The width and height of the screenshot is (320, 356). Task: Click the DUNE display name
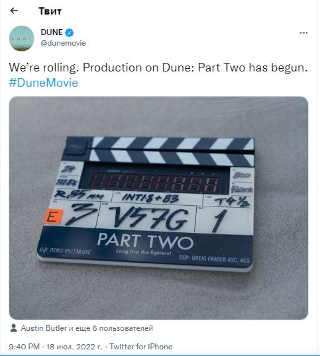pyautogui.click(x=52, y=32)
